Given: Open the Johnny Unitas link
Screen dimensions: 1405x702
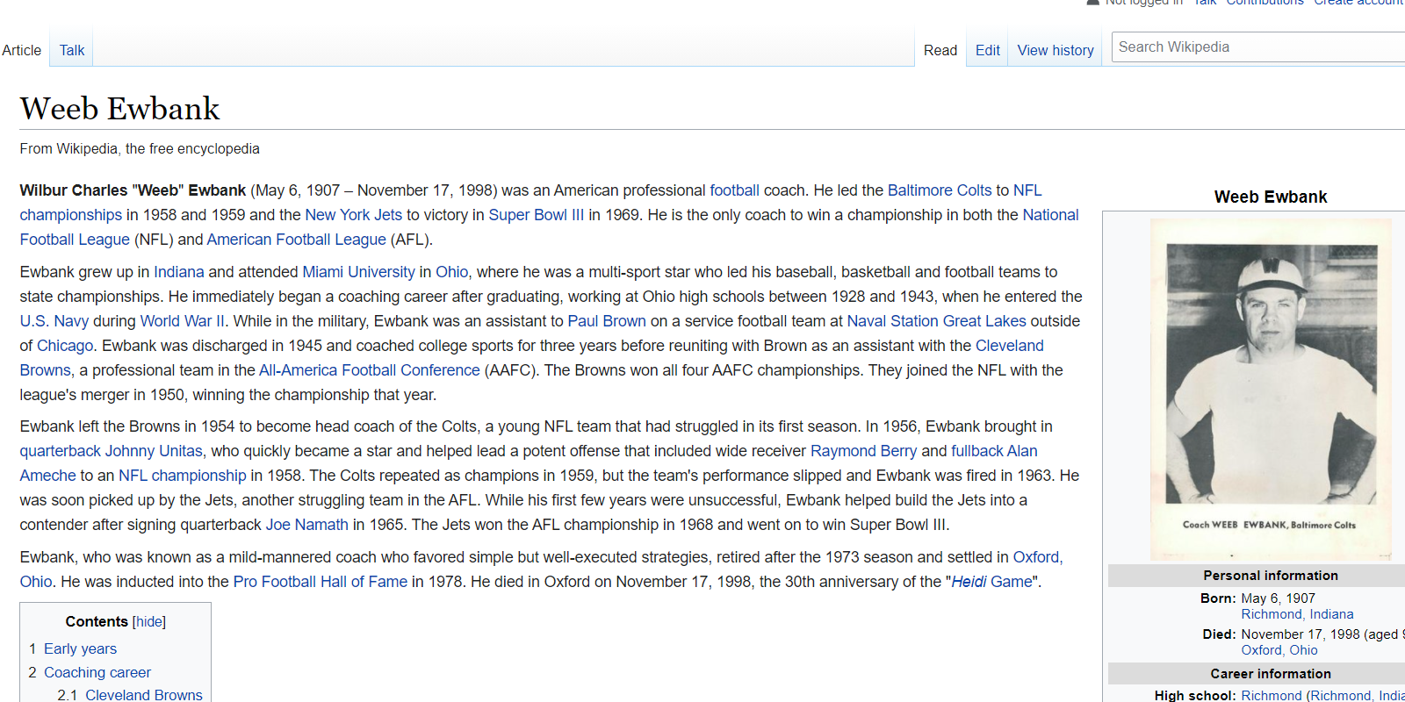Looking at the screenshot, I should point(154,451).
